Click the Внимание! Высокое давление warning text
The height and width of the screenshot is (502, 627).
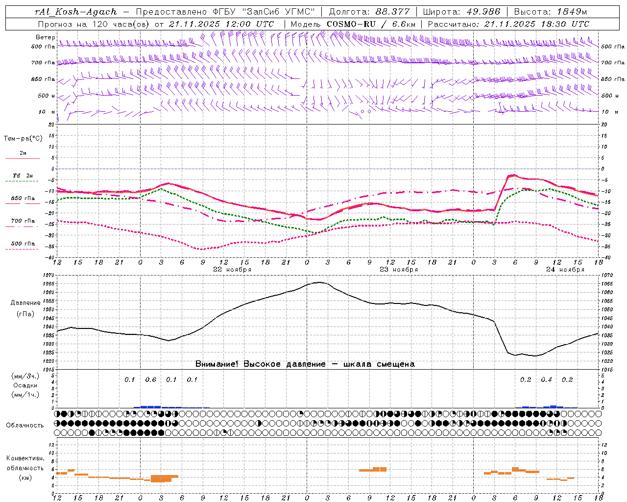tap(305, 364)
